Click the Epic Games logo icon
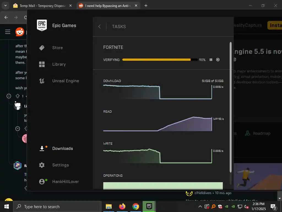 pos(42,25)
